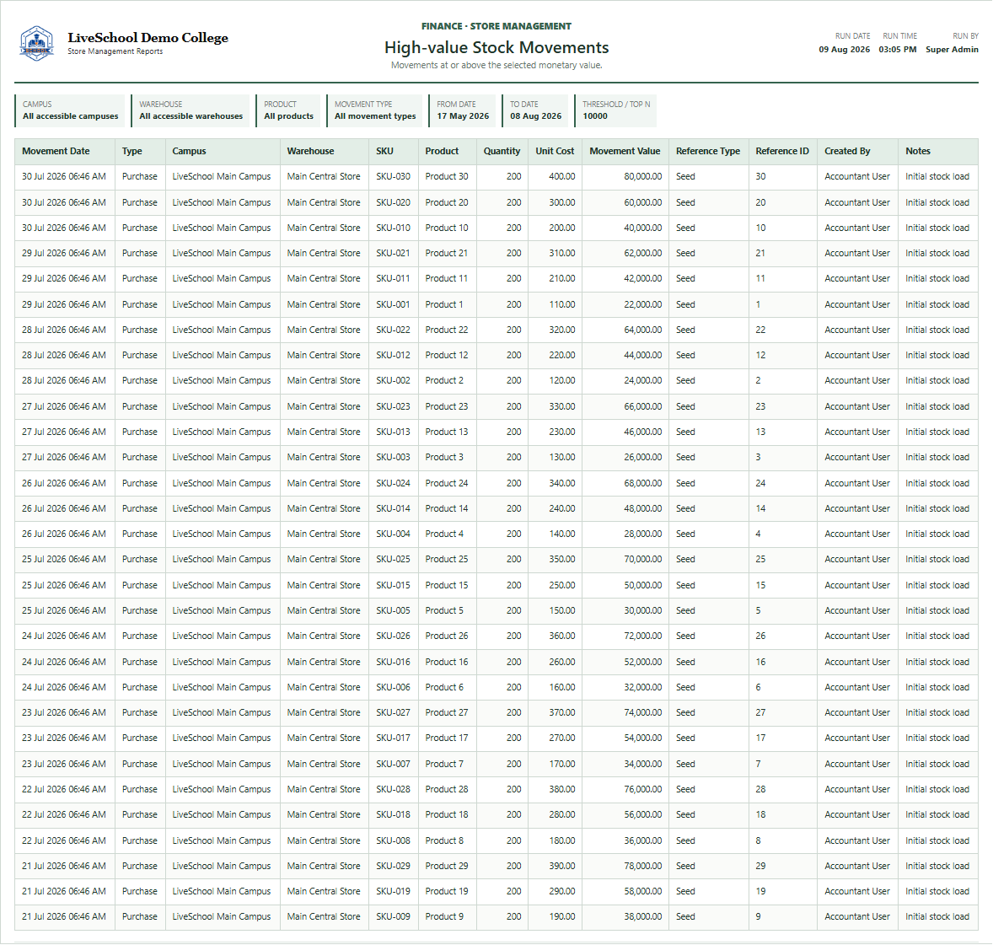Click the SKU-019 cell
993x945 pixels.
click(x=394, y=891)
